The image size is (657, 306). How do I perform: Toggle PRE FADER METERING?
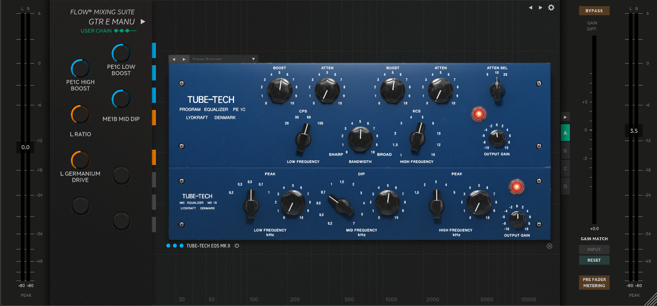(x=594, y=283)
